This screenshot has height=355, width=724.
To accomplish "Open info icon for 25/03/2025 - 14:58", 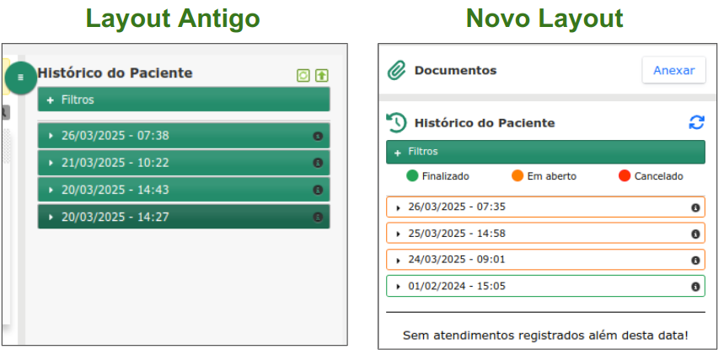I will 695,234.
